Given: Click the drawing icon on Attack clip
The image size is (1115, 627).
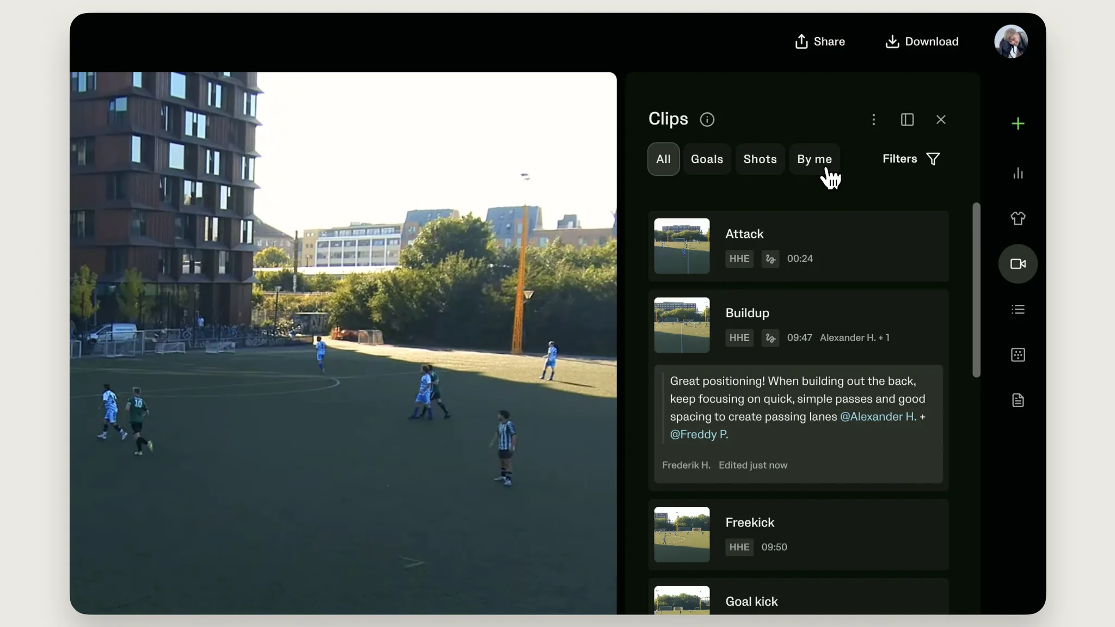Looking at the screenshot, I should (770, 259).
